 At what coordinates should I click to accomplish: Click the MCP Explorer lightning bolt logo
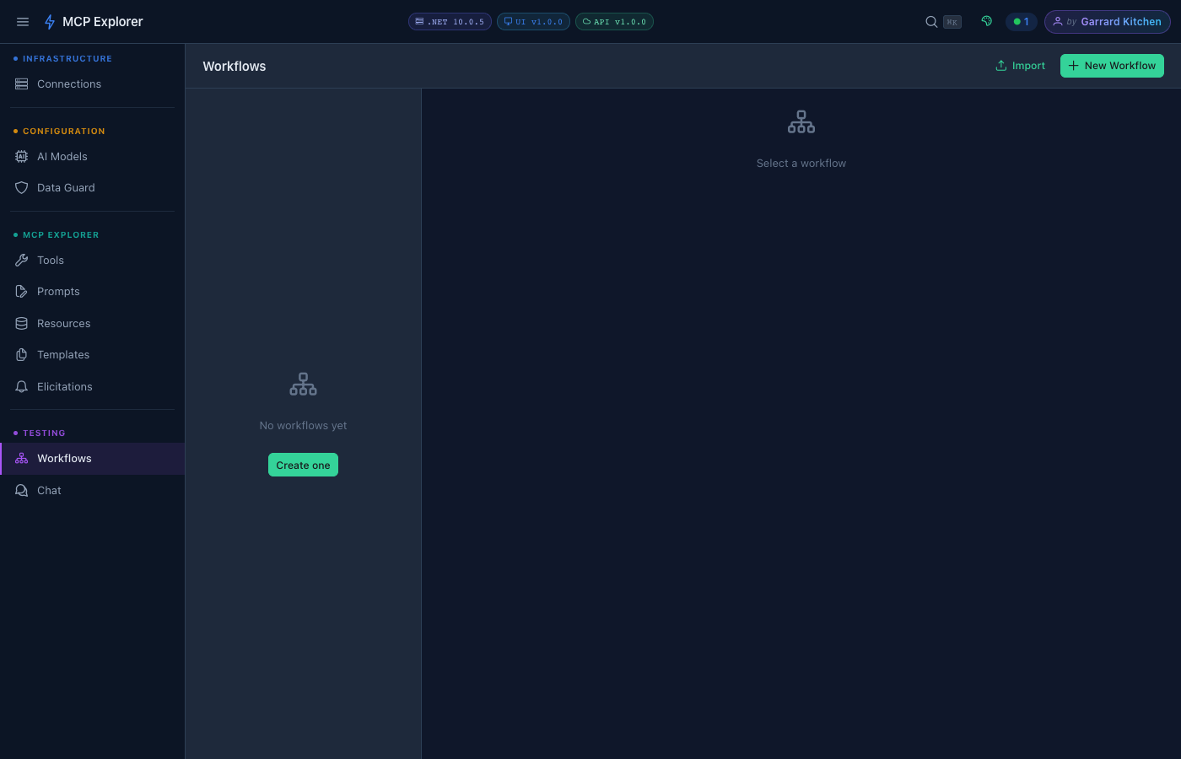(50, 21)
